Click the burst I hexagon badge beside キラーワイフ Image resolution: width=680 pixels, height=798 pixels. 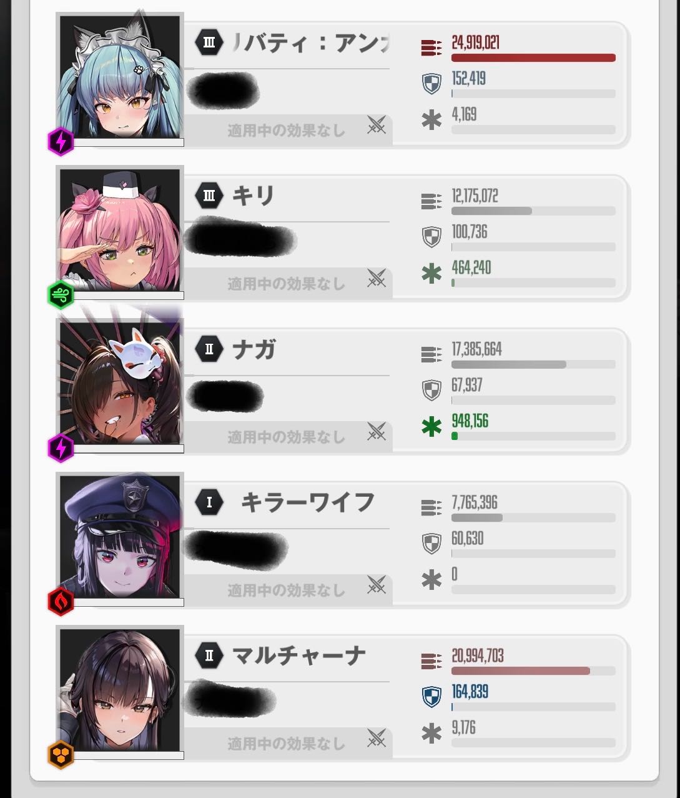[x=209, y=502]
